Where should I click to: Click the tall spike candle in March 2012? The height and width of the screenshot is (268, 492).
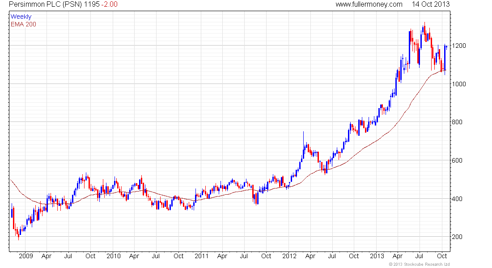pos(303,145)
